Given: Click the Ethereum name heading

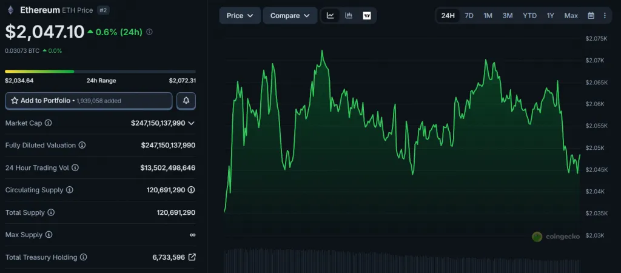Looking at the screenshot, I should coord(40,10).
